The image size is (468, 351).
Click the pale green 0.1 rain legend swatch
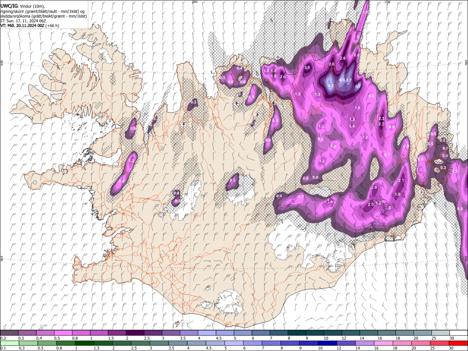tap(10, 343)
